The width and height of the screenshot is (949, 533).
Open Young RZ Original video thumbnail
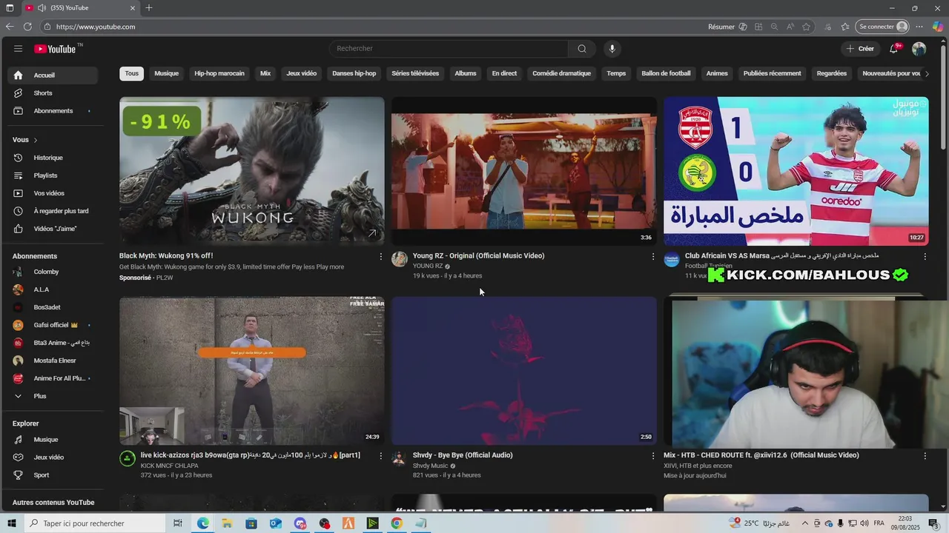click(x=524, y=171)
